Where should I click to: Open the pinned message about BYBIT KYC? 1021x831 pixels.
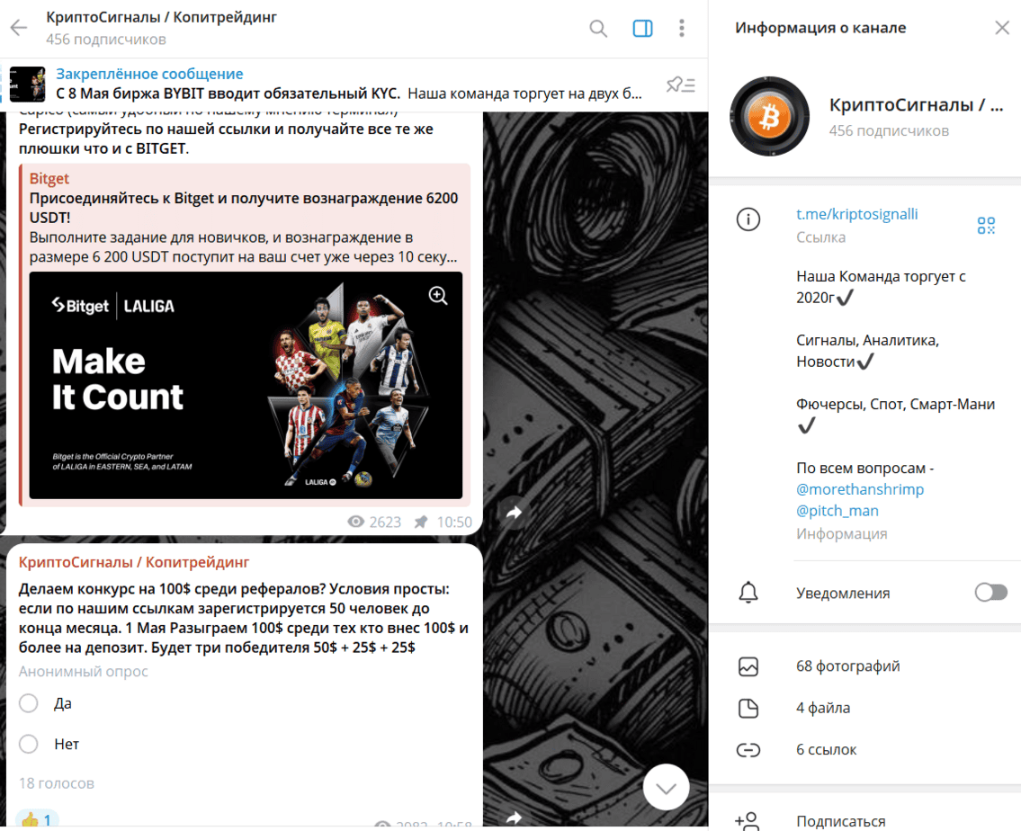pyautogui.click(x=349, y=84)
